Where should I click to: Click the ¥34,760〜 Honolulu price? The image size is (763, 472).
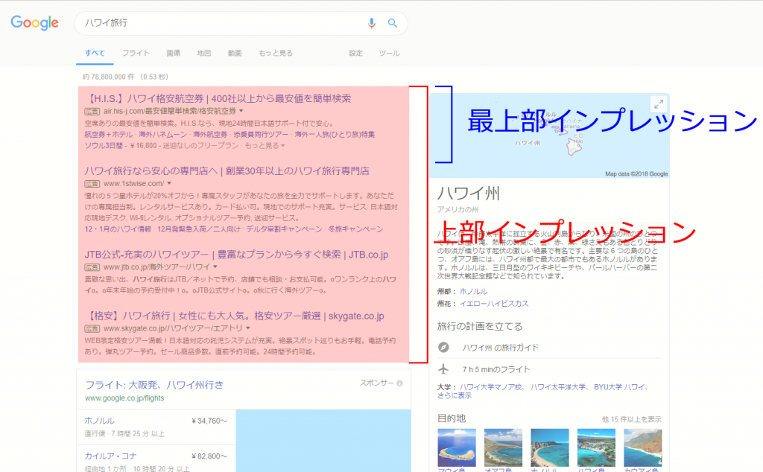209,421
